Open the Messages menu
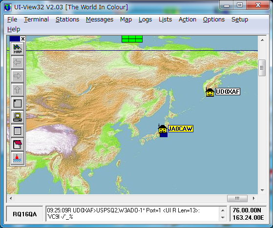This screenshot has height=228, width=273. (100, 20)
